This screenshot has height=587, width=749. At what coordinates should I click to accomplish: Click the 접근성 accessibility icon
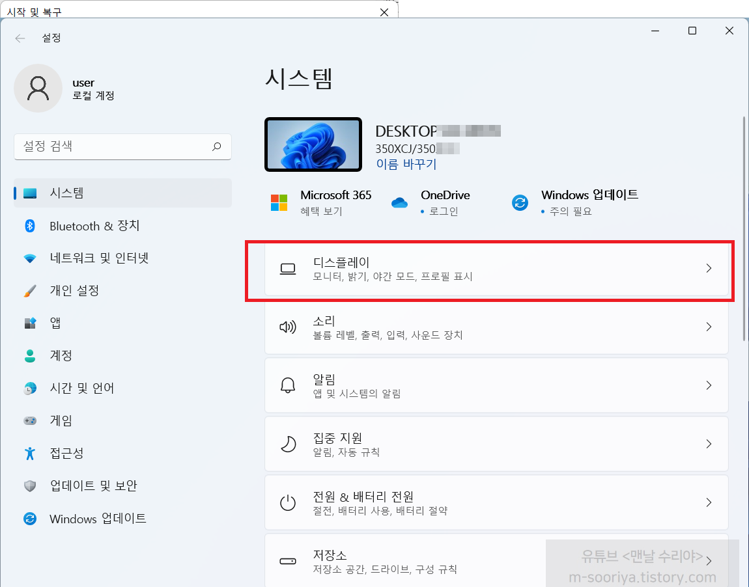(31, 453)
